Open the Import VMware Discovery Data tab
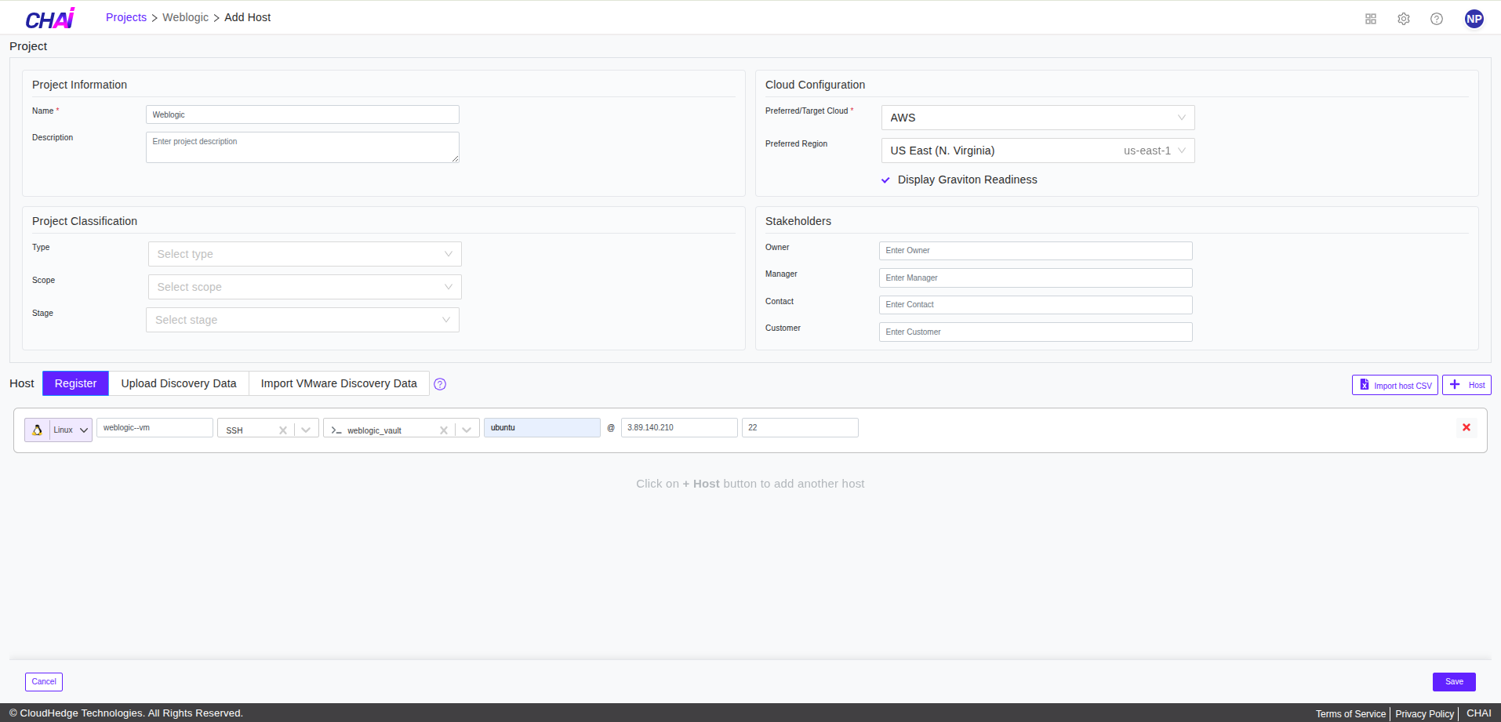 coord(338,383)
